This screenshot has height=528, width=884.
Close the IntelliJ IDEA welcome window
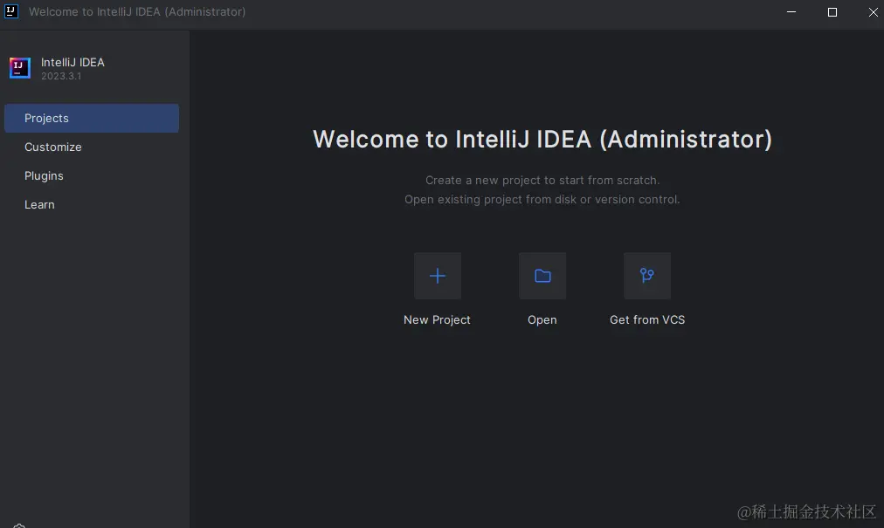click(873, 12)
